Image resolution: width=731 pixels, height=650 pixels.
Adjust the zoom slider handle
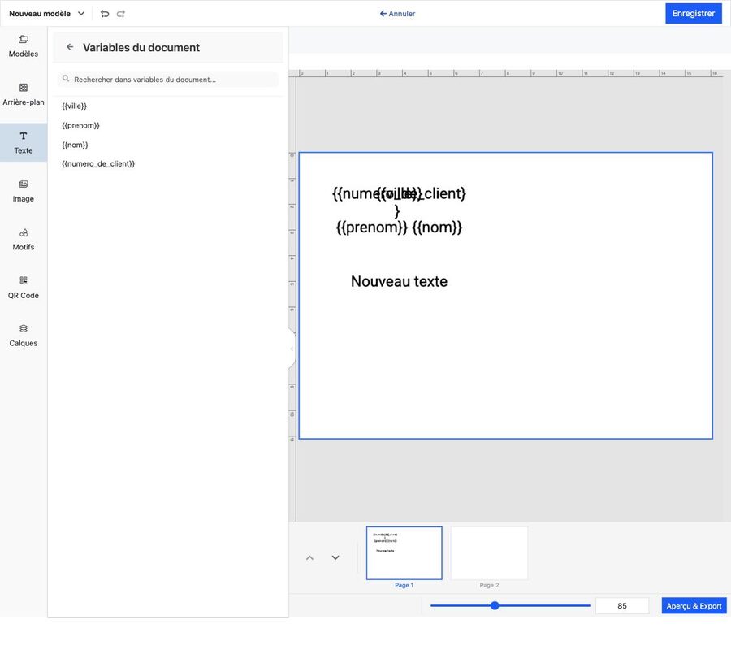pyautogui.click(x=495, y=605)
